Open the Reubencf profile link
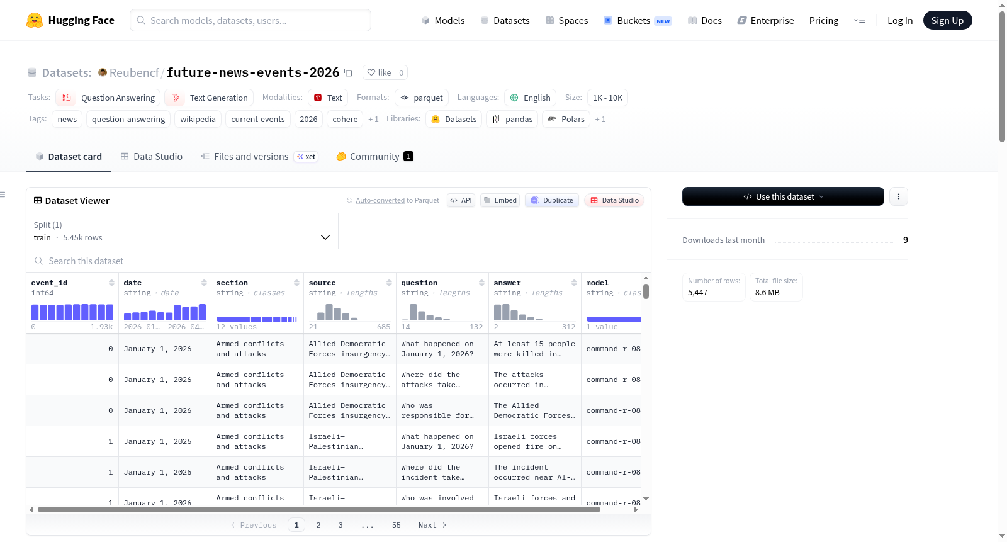This screenshot has width=1007, height=542. [134, 72]
